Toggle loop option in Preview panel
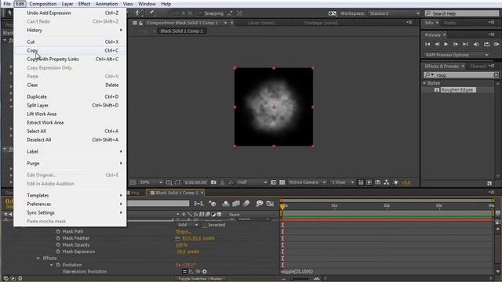Screen dimensions: 502x282 coord(486,45)
